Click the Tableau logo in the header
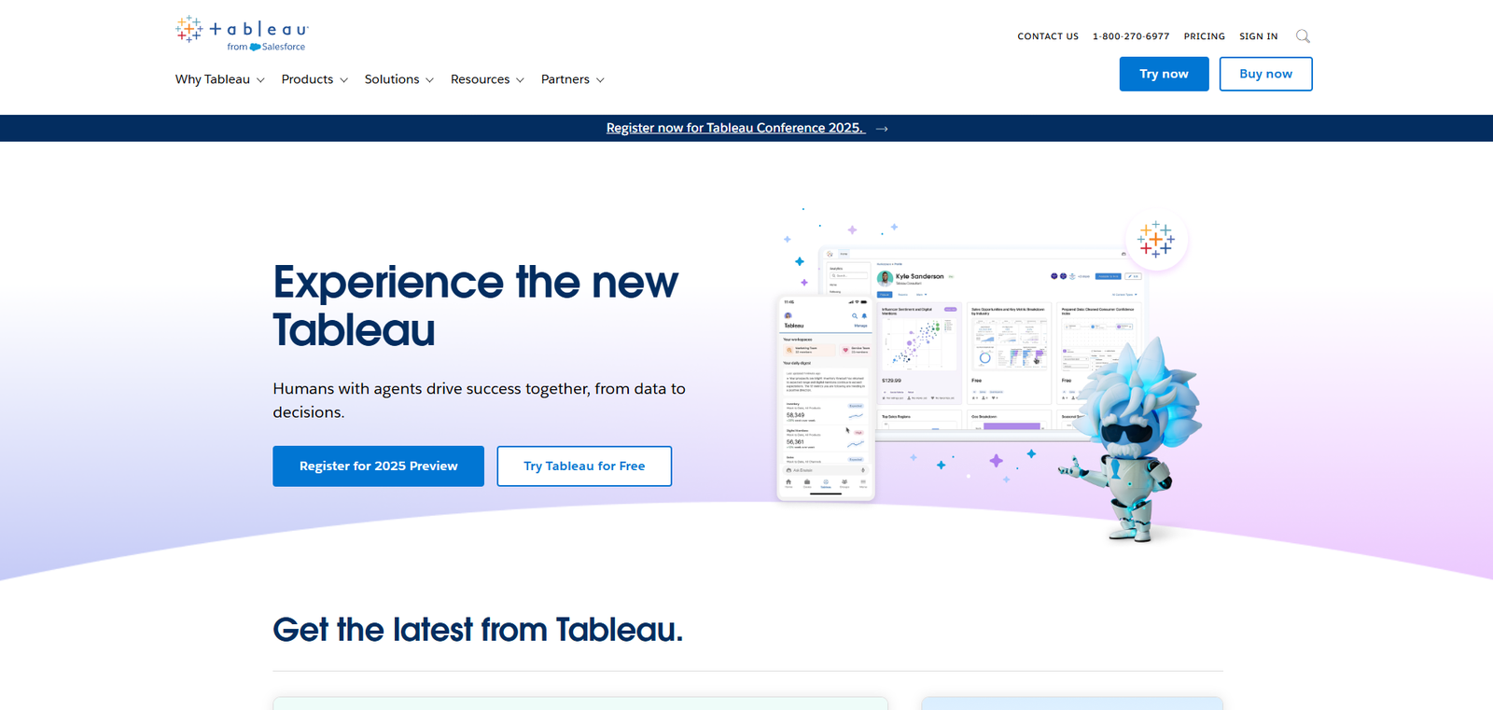Screen dimensions: 1493x710 tap(241, 33)
